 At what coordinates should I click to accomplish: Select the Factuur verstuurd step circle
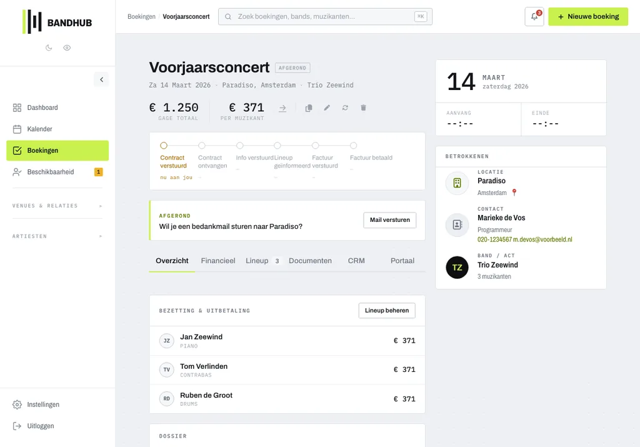316,145
